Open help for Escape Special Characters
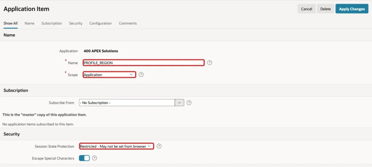Viewport: 372px width, 167px height. click(94, 158)
